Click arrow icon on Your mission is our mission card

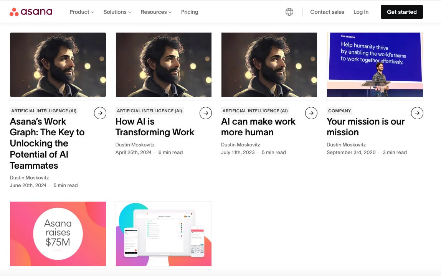click(x=417, y=113)
